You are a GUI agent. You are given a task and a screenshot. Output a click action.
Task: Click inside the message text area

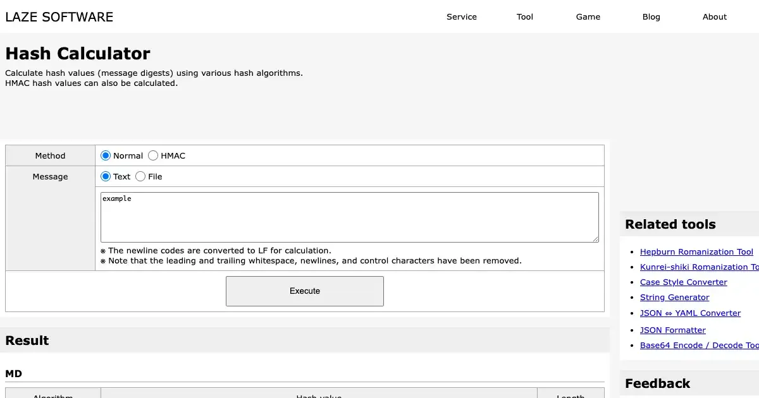click(349, 217)
